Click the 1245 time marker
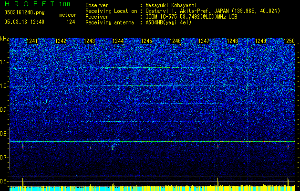This screenshot has height=191, width=300. coord(146,41)
